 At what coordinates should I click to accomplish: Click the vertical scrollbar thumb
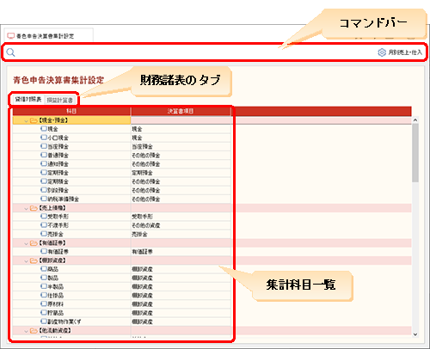coord(415,153)
